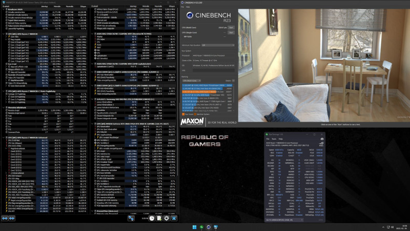Collapse the CPU Ryzen 7 9800X3D Enhanced group
Viewport: 410px width, 231px height.
(4, 138)
